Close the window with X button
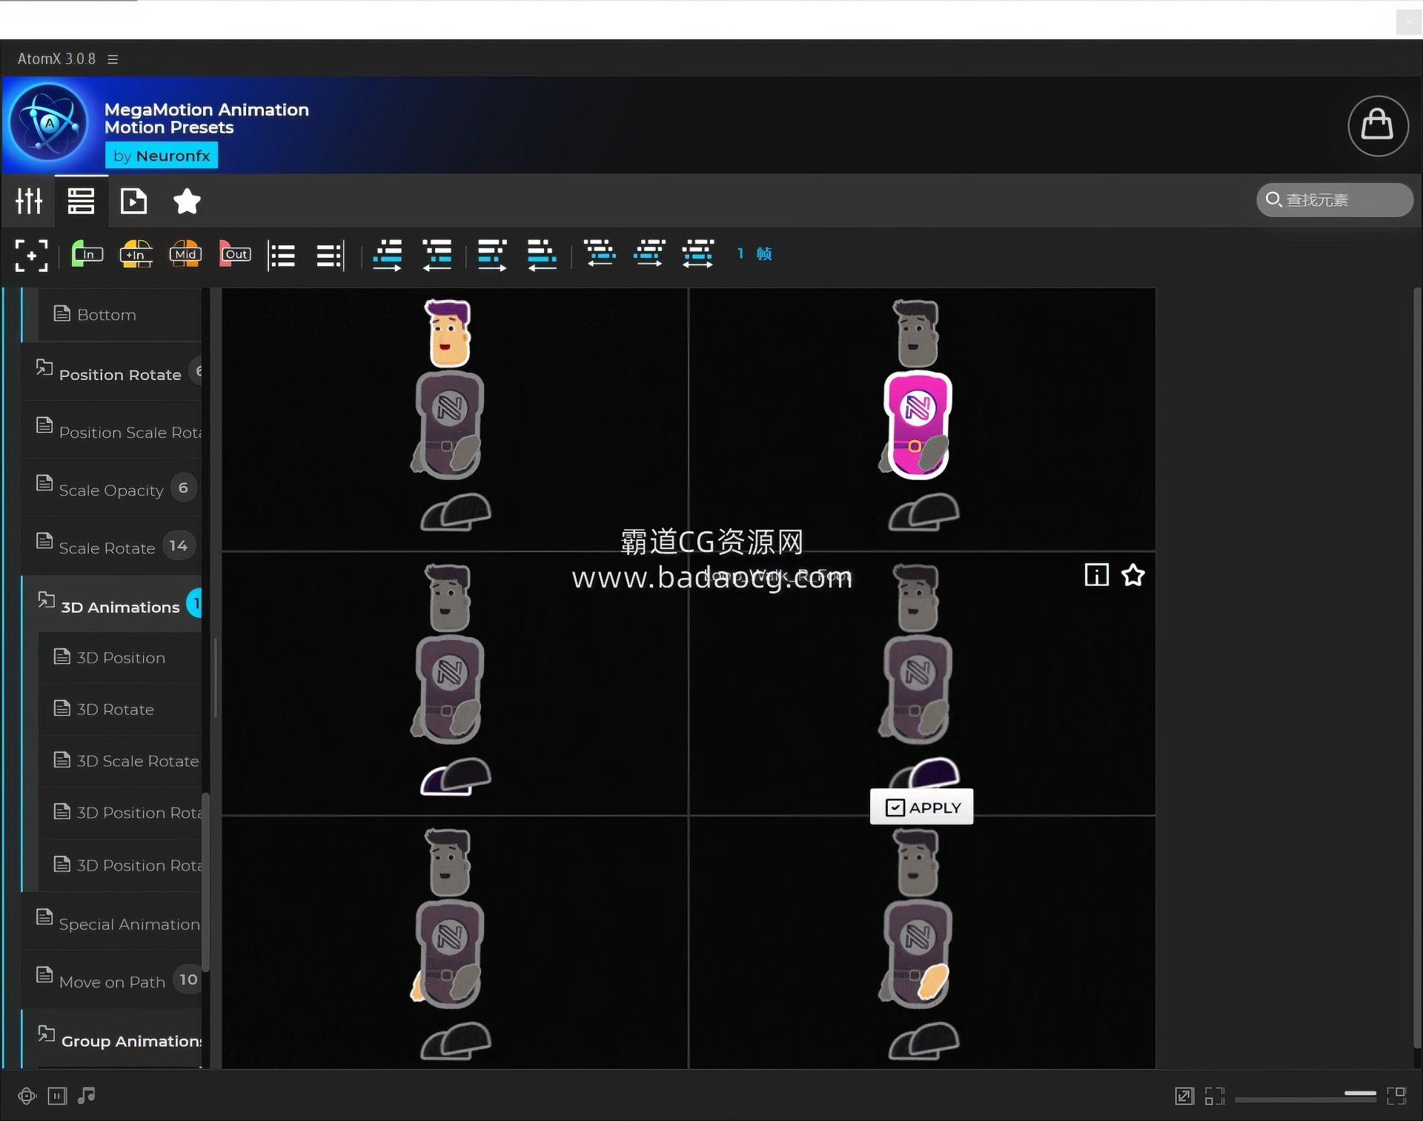 click(x=1407, y=22)
